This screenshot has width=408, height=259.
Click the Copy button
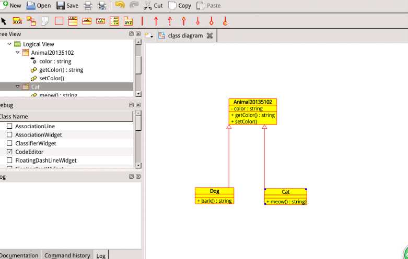pos(180,5)
